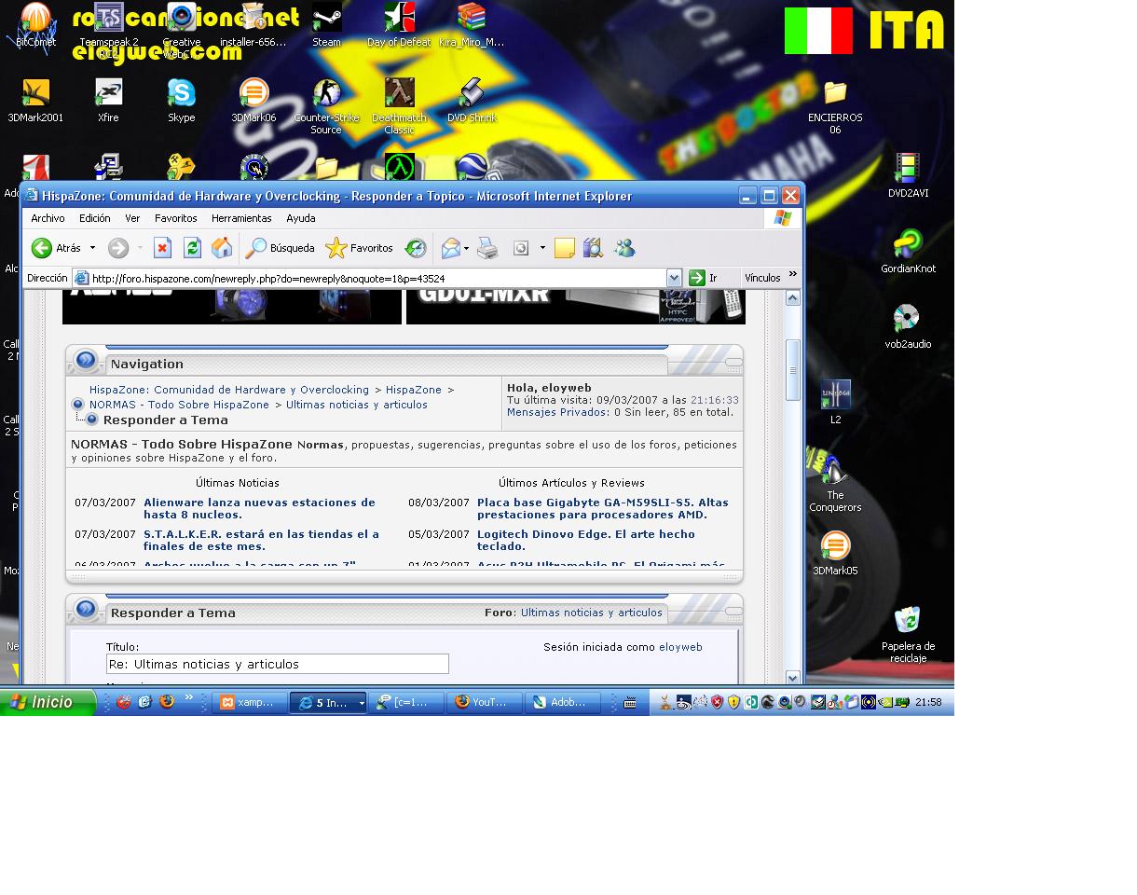The height and width of the screenshot is (895, 1137).
Task: Open the Mail button dropdown arrow
Action: coord(466,248)
